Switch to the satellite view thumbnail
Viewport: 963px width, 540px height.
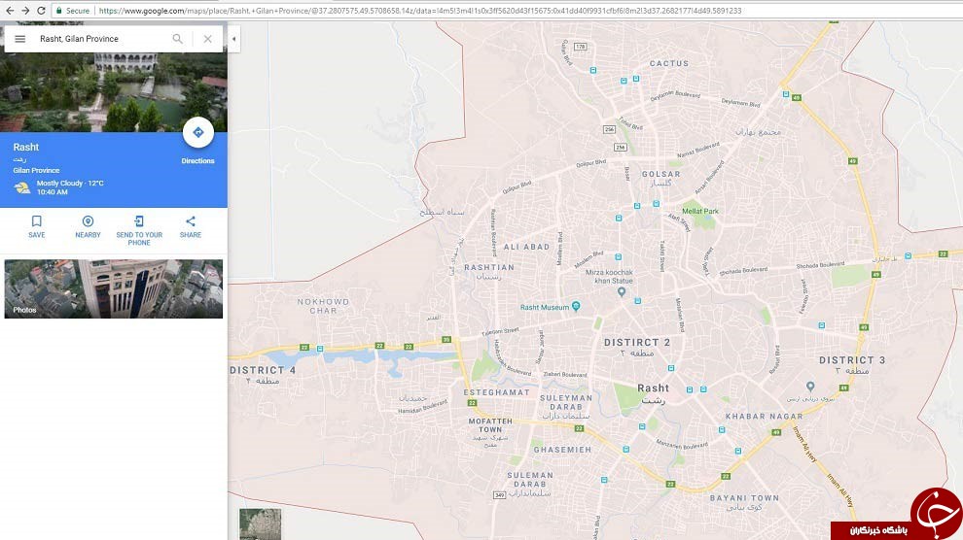pyautogui.click(x=261, y=524)
